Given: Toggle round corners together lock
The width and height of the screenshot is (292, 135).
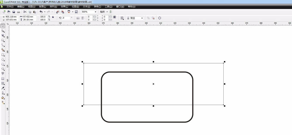Looking at the screenshot, I should [x=115, y=17].
